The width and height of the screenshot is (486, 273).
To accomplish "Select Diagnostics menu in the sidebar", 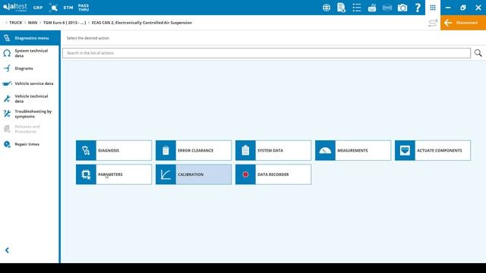I will (x=30, y=38).
